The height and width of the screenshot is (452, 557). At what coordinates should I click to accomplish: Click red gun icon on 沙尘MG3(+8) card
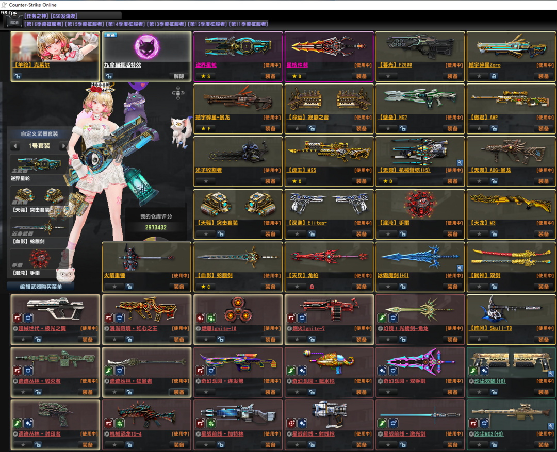(474, 423)
